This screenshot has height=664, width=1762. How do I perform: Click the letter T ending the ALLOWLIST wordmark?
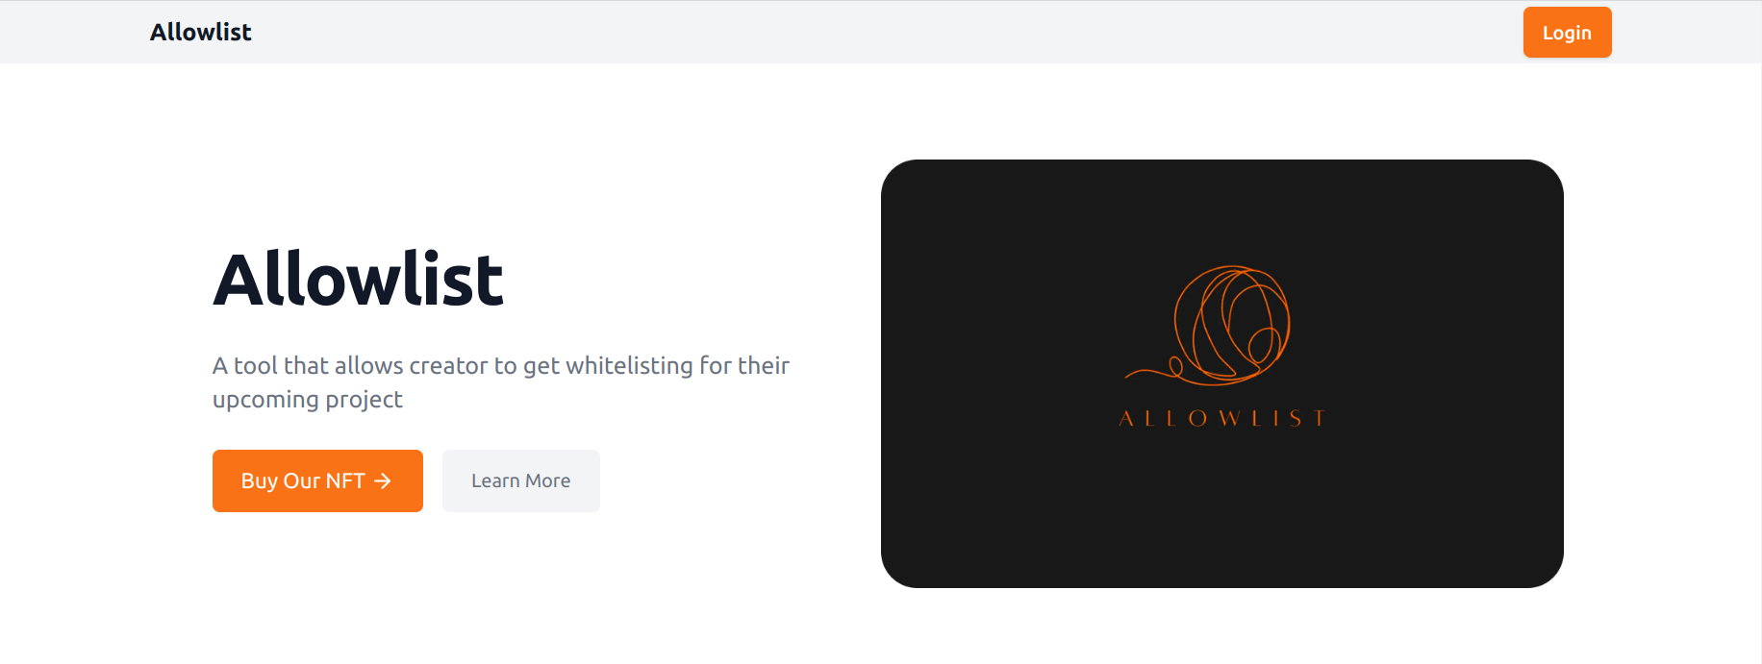[1320, 418]
